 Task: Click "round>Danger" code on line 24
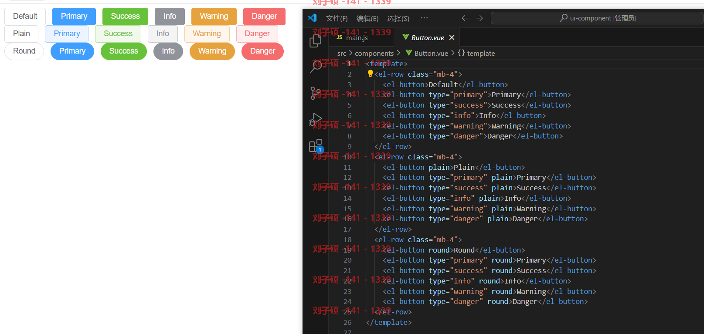(x=513, y=301)
